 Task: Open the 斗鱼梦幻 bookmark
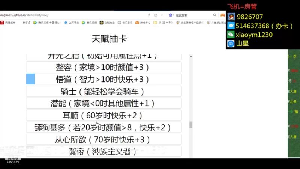tap(216, 23)
